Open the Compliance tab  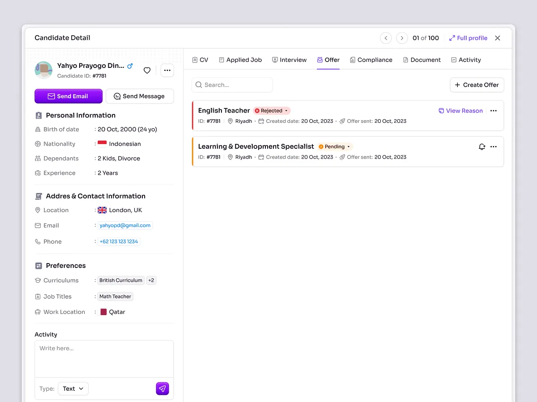tap(371, 60)
